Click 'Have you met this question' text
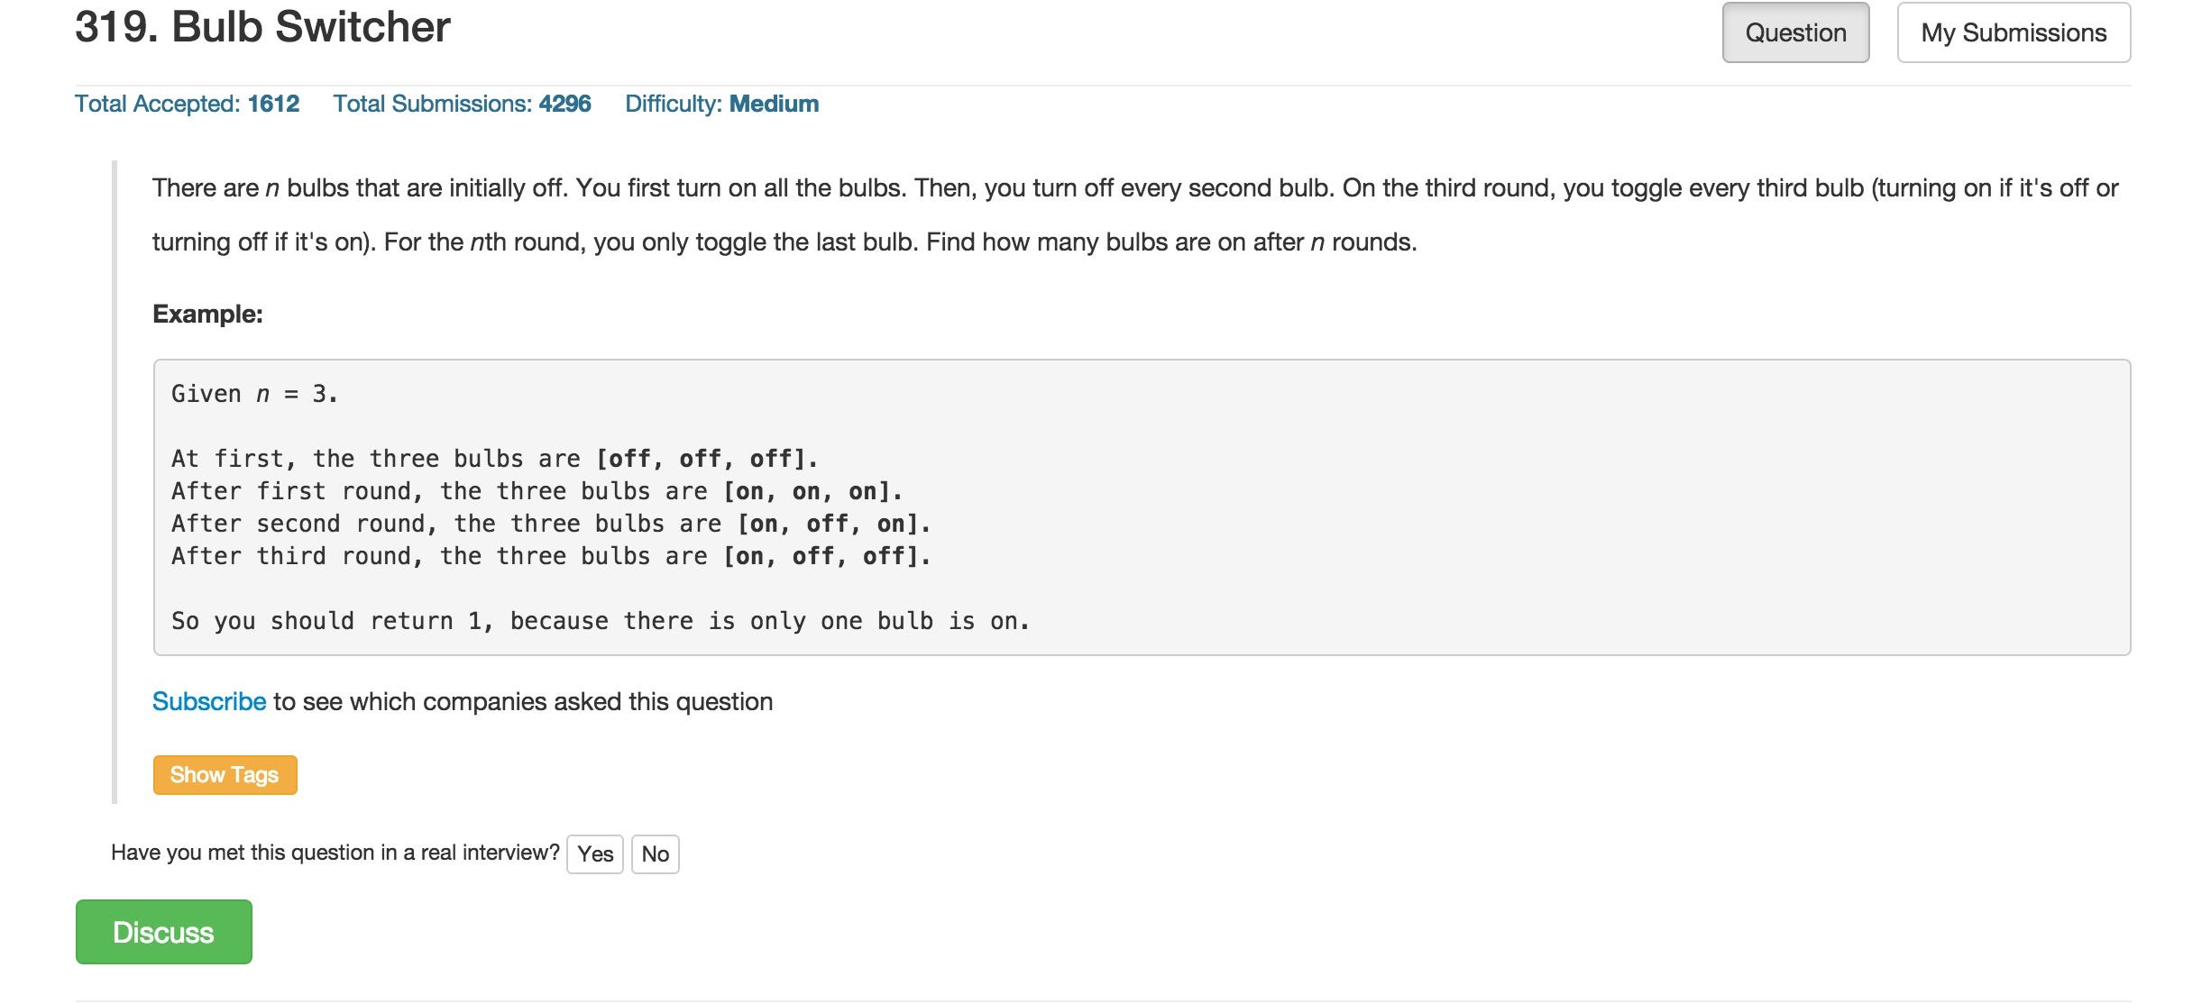The image size is (2211, 1004). point(335,853)
